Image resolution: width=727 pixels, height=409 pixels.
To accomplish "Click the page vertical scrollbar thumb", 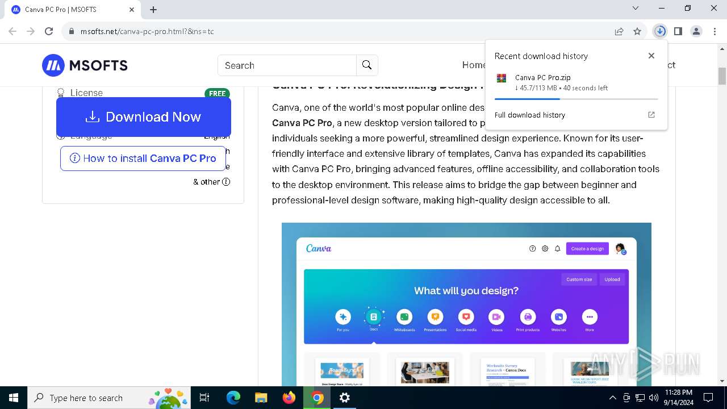I will pos(722,76).
